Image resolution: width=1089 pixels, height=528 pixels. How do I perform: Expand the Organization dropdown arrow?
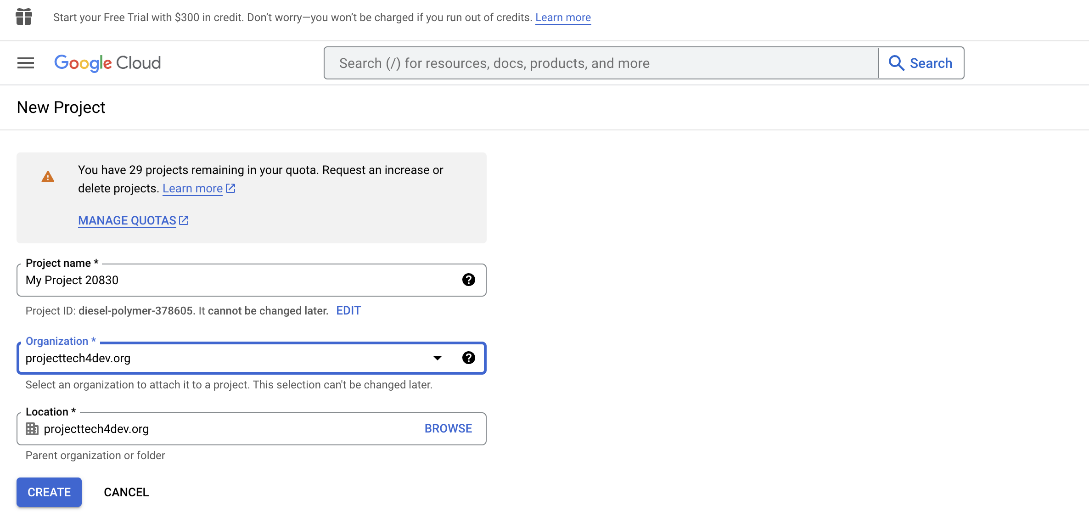(x=438, y=358)
